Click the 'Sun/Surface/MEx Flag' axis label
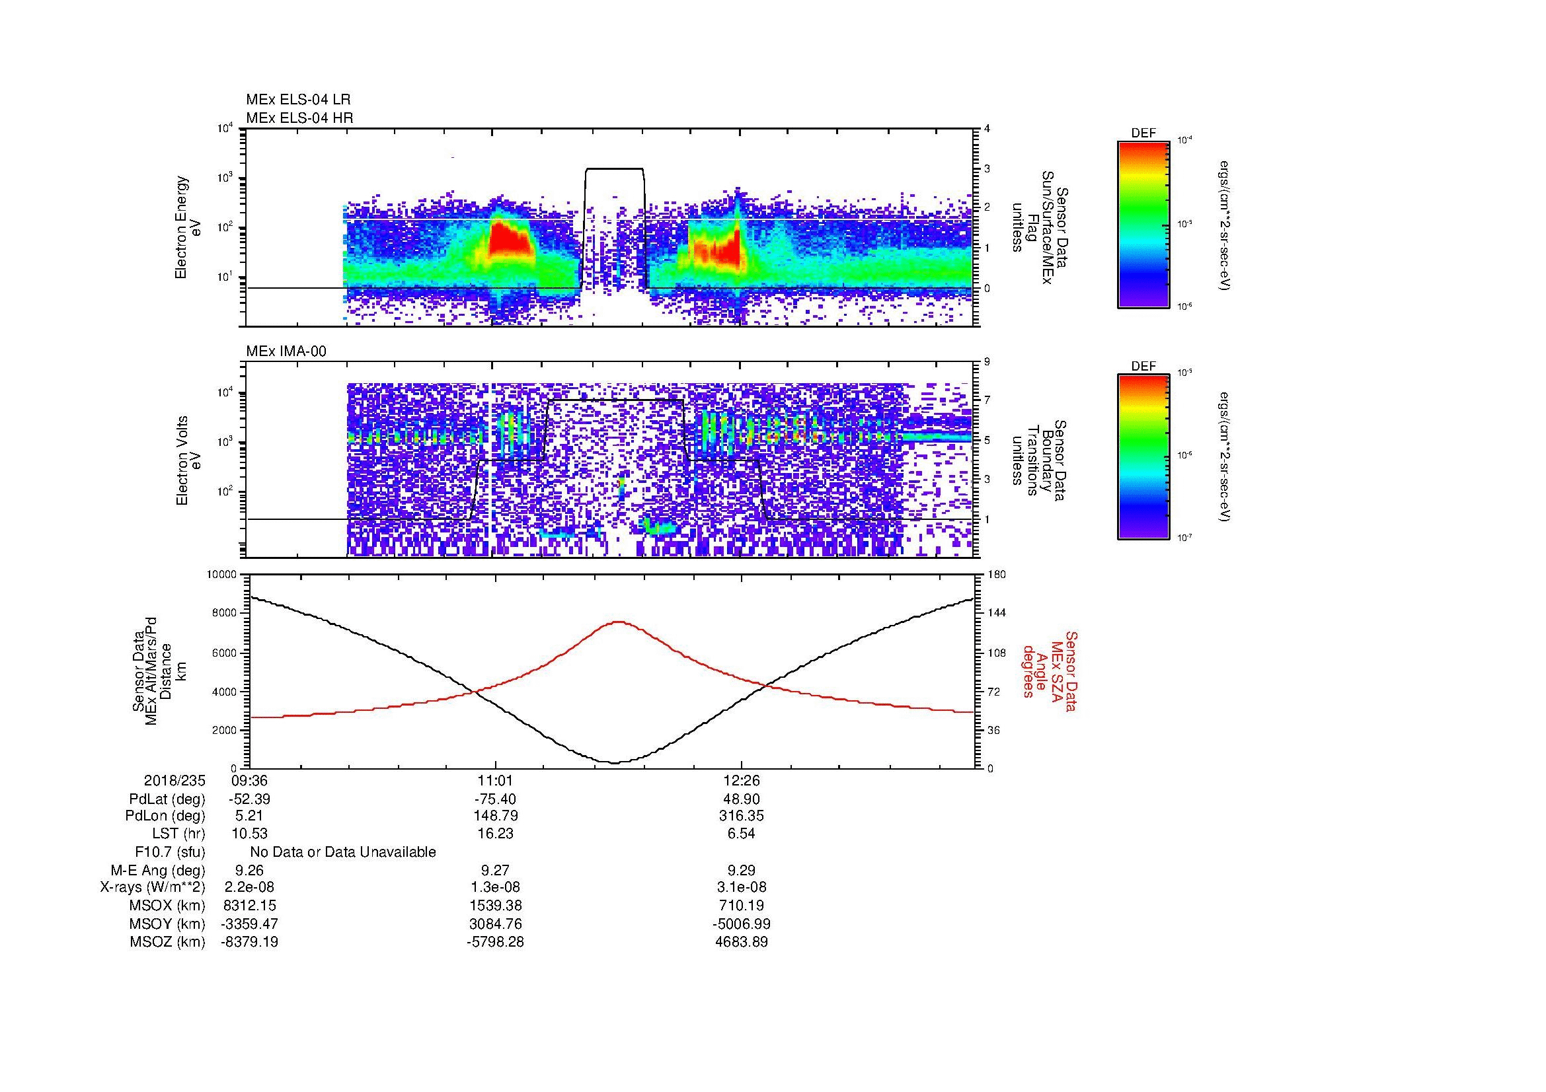This screenshot has width=1546, height=1092. 1040,227
